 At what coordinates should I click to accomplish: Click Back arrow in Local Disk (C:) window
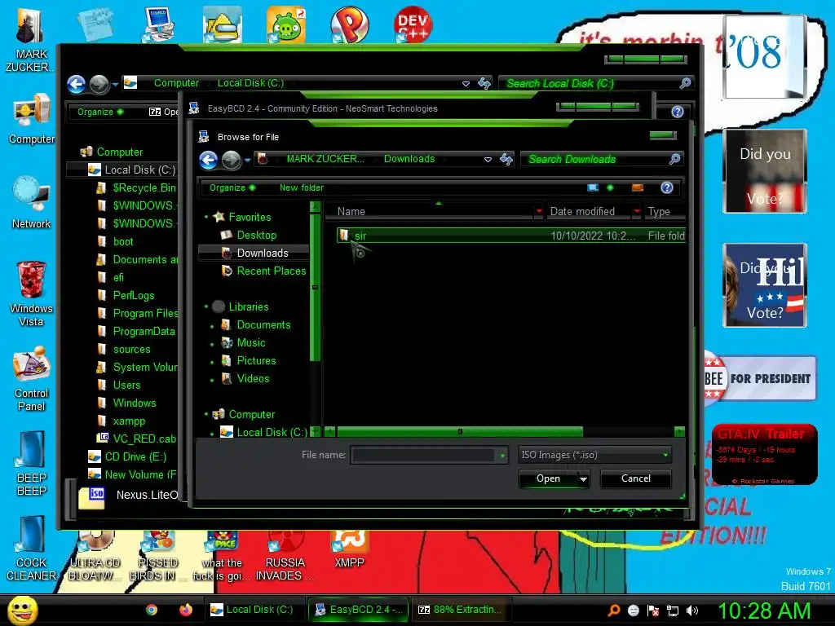pyautogui.click(x=76, y=84)
